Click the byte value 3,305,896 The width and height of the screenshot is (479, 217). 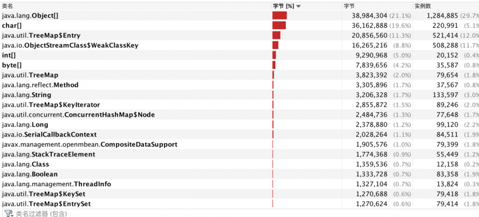click(372, 85)
